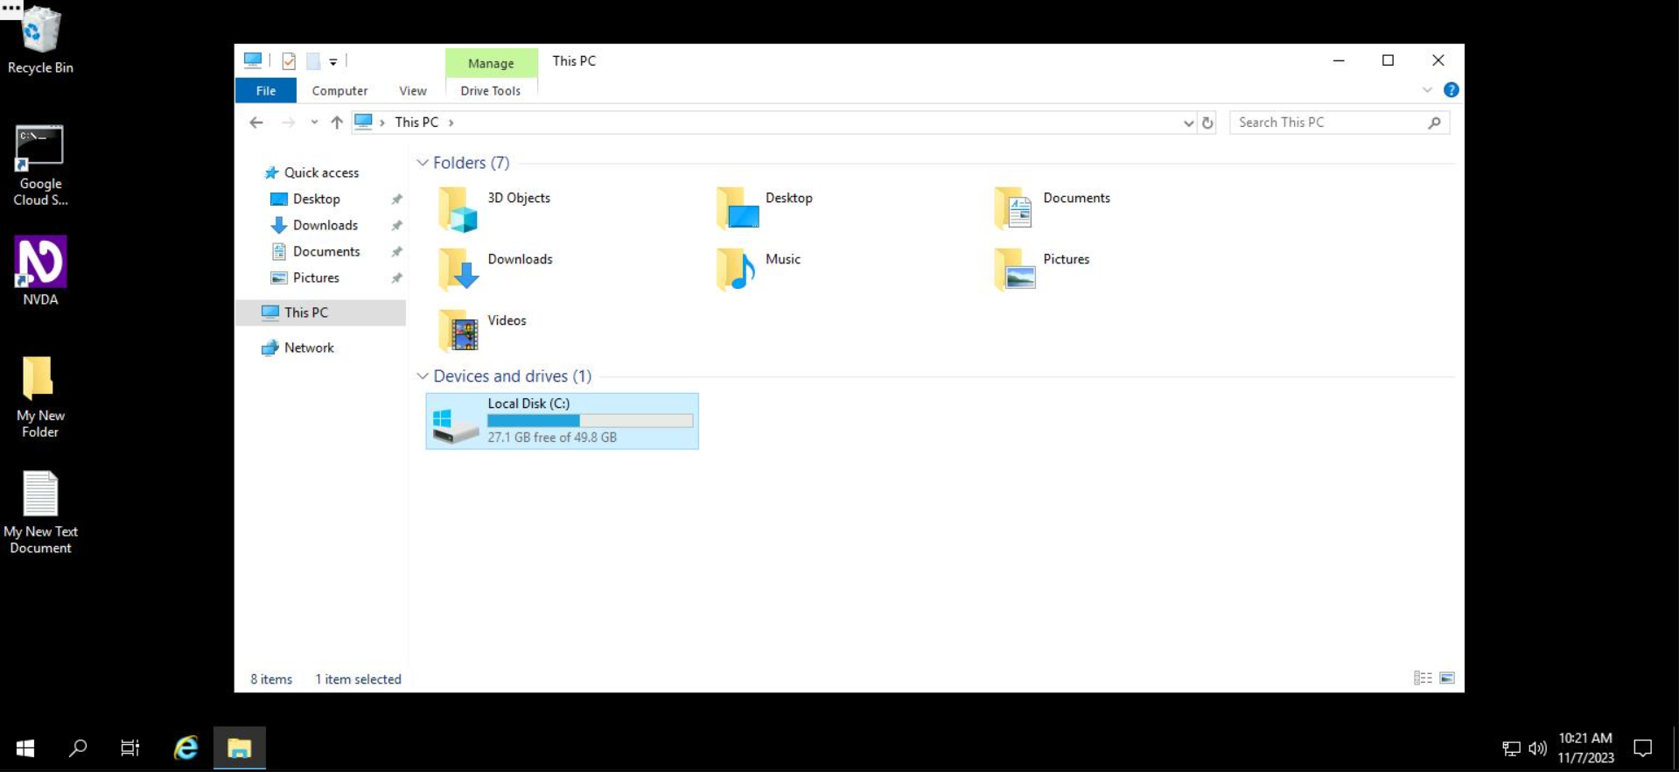Open the Music folder icon
The height and width of the screenshot is (772, 1679).
737,269
